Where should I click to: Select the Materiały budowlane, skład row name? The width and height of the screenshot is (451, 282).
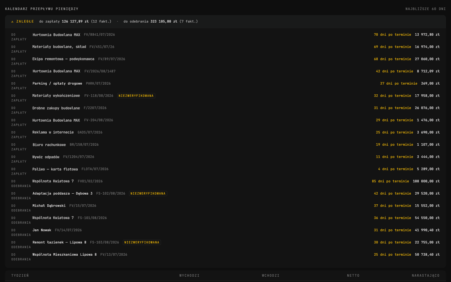tap(59, 47)
